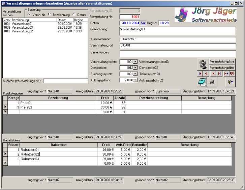
Task: Click the new record arrow-star icon
Action: [x=226, y=73]
